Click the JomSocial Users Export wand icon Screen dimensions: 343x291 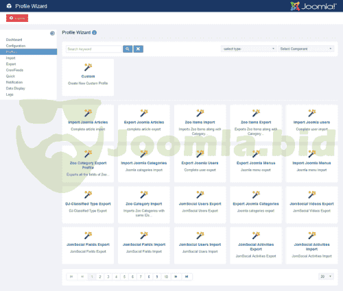pyautogui.click(x=200, y=194)
